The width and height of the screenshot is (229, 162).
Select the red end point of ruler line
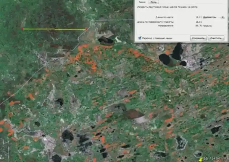point(86,29)
